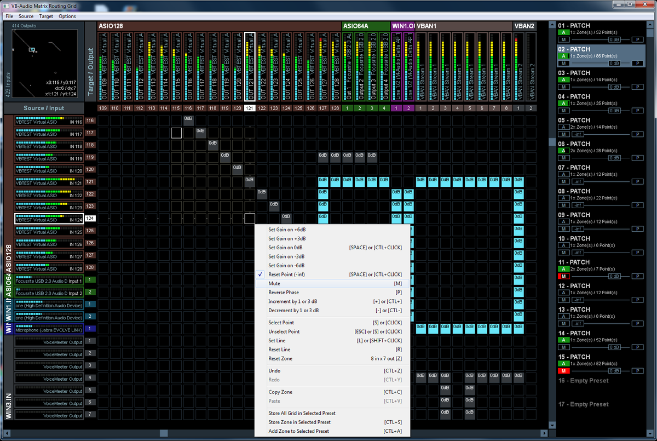Toggle the A button of 05 - PATCH
This screenshot has height=441, width=657.
(x=563, y=127)
